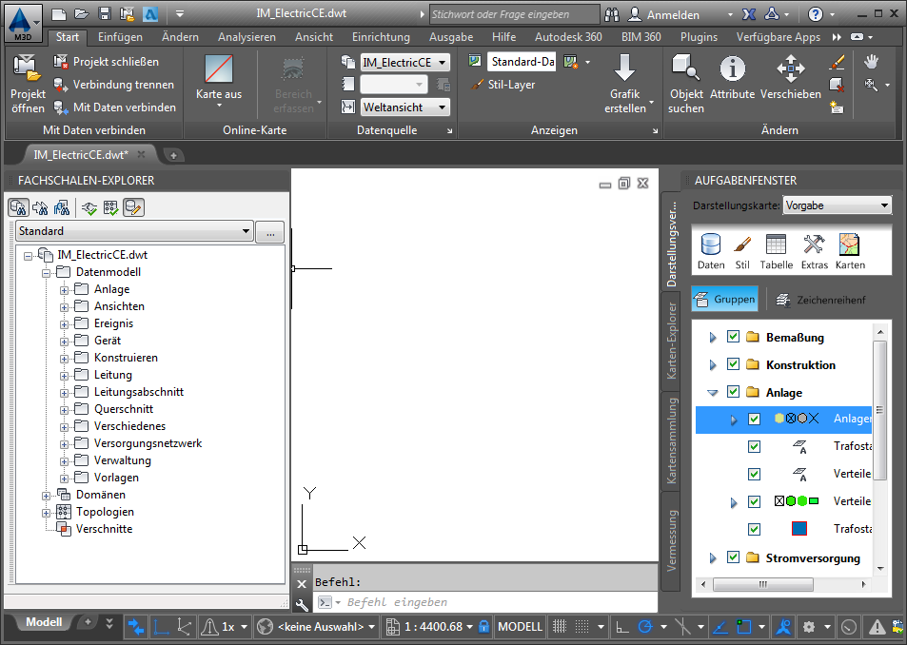Click the save disk icon in quick access
The height and width of the screenshot is (645, 907).
coord(105,14)
